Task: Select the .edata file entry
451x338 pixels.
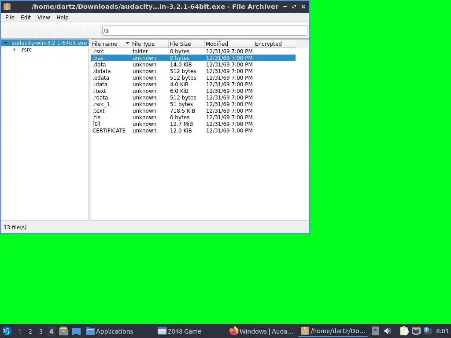Action: click(x=193, y=77)
